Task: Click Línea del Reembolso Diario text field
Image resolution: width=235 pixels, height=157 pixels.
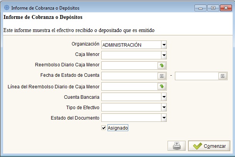Action: pyautogui.click(x=130, y=86)
